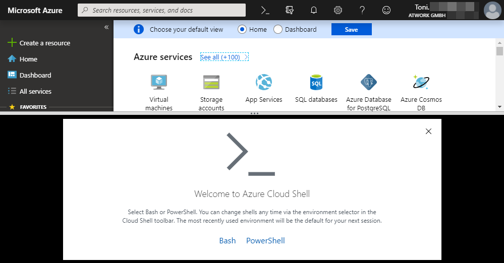Viewport: 504px width, 263px height.
Task: Select the Dashboard default view option
Action: (278, 29)
